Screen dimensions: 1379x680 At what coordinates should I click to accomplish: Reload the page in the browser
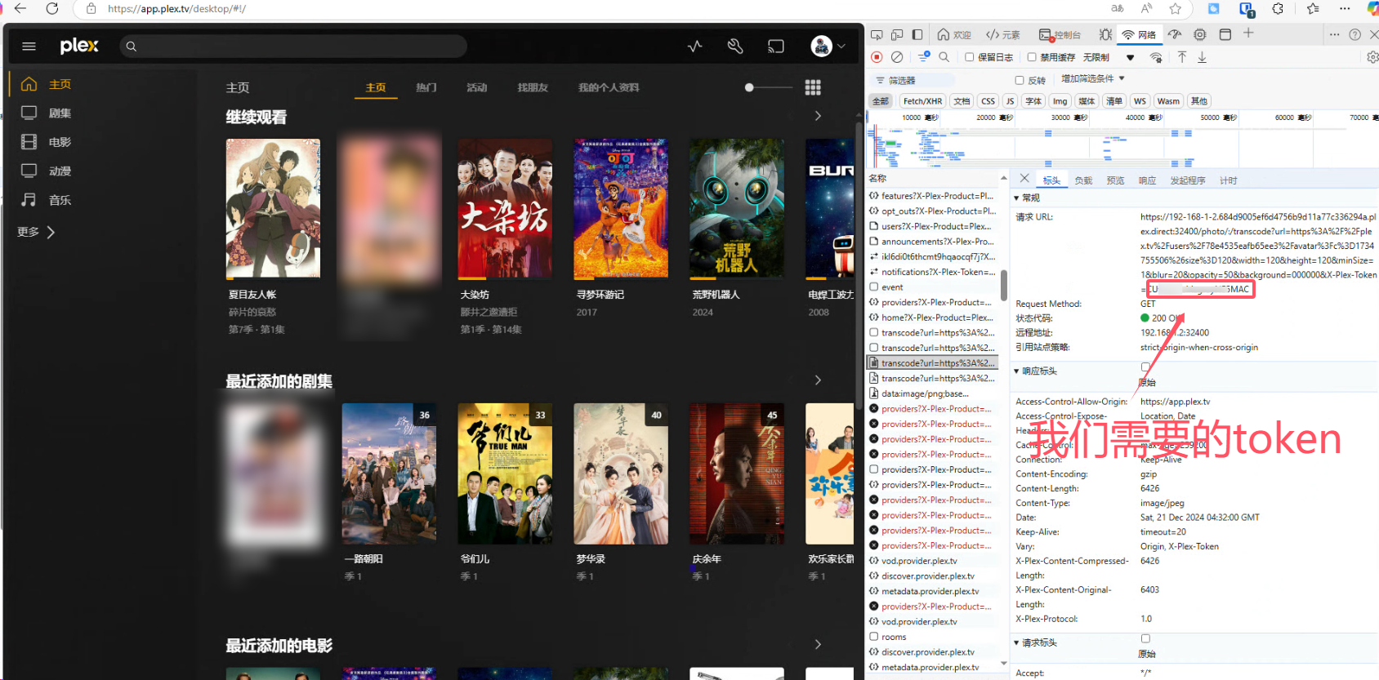[52, 9]
